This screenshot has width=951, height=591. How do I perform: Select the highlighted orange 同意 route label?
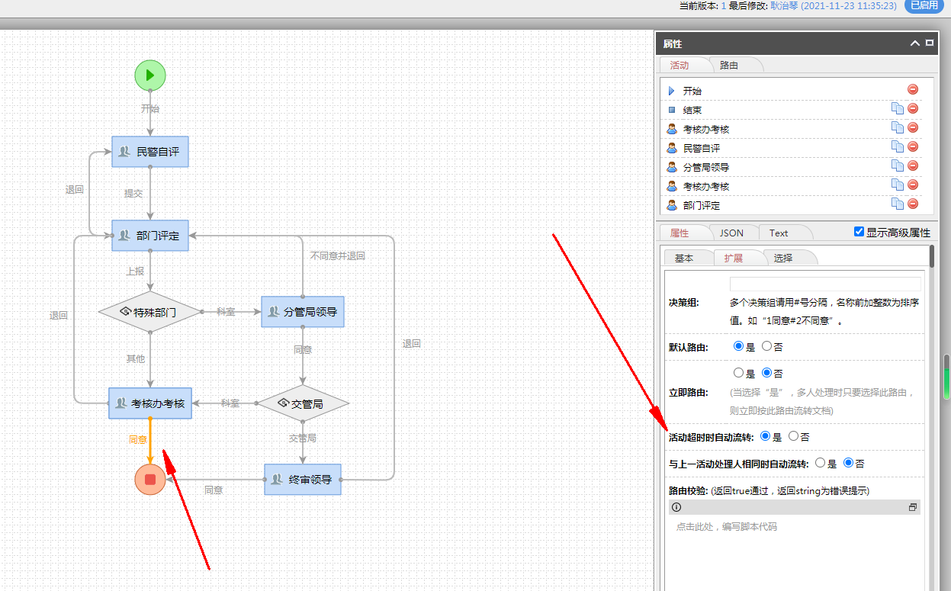pos(138,440)
